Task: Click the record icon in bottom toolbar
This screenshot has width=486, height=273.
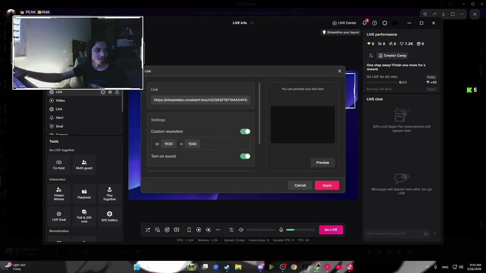Action: 199,230
